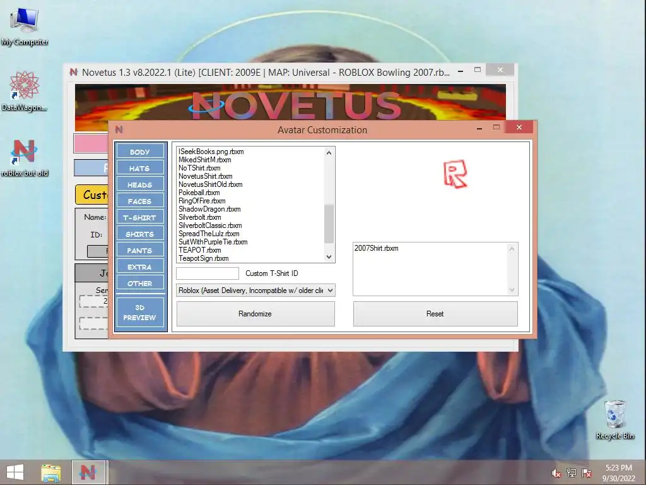
Task: Click the taskbar clock showing 5:23 PM
Action: pos(619,473)
